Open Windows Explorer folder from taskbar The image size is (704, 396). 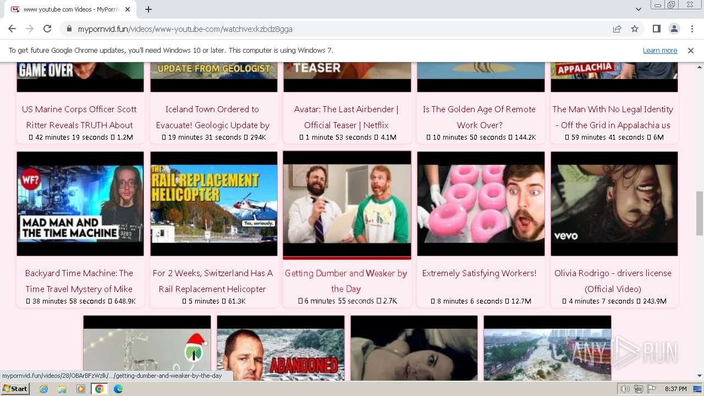point(62,389)
